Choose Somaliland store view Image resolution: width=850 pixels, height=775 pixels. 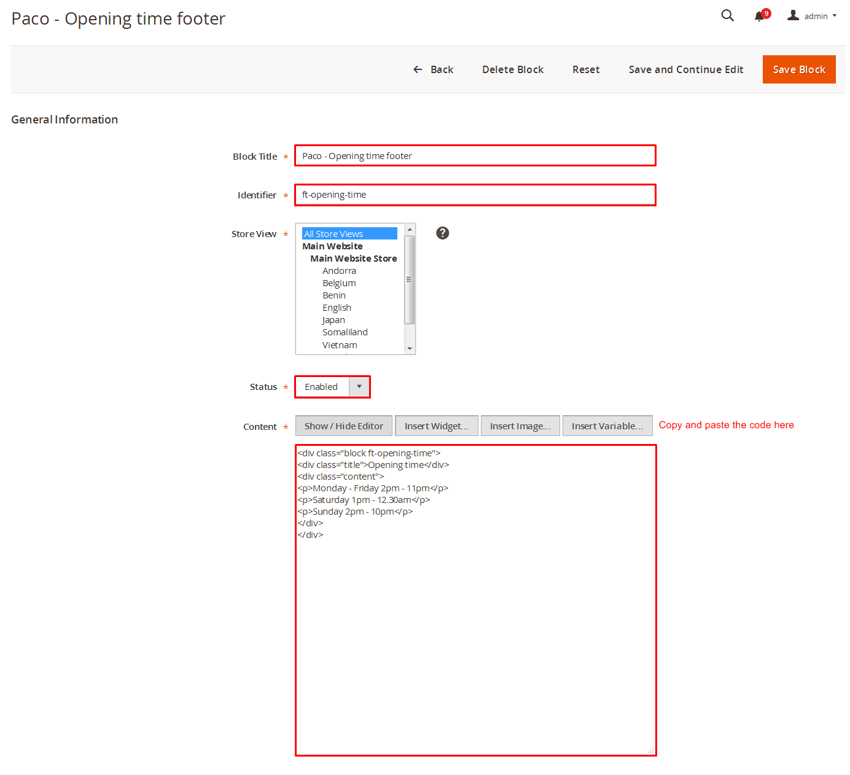(x=345, y=332)
